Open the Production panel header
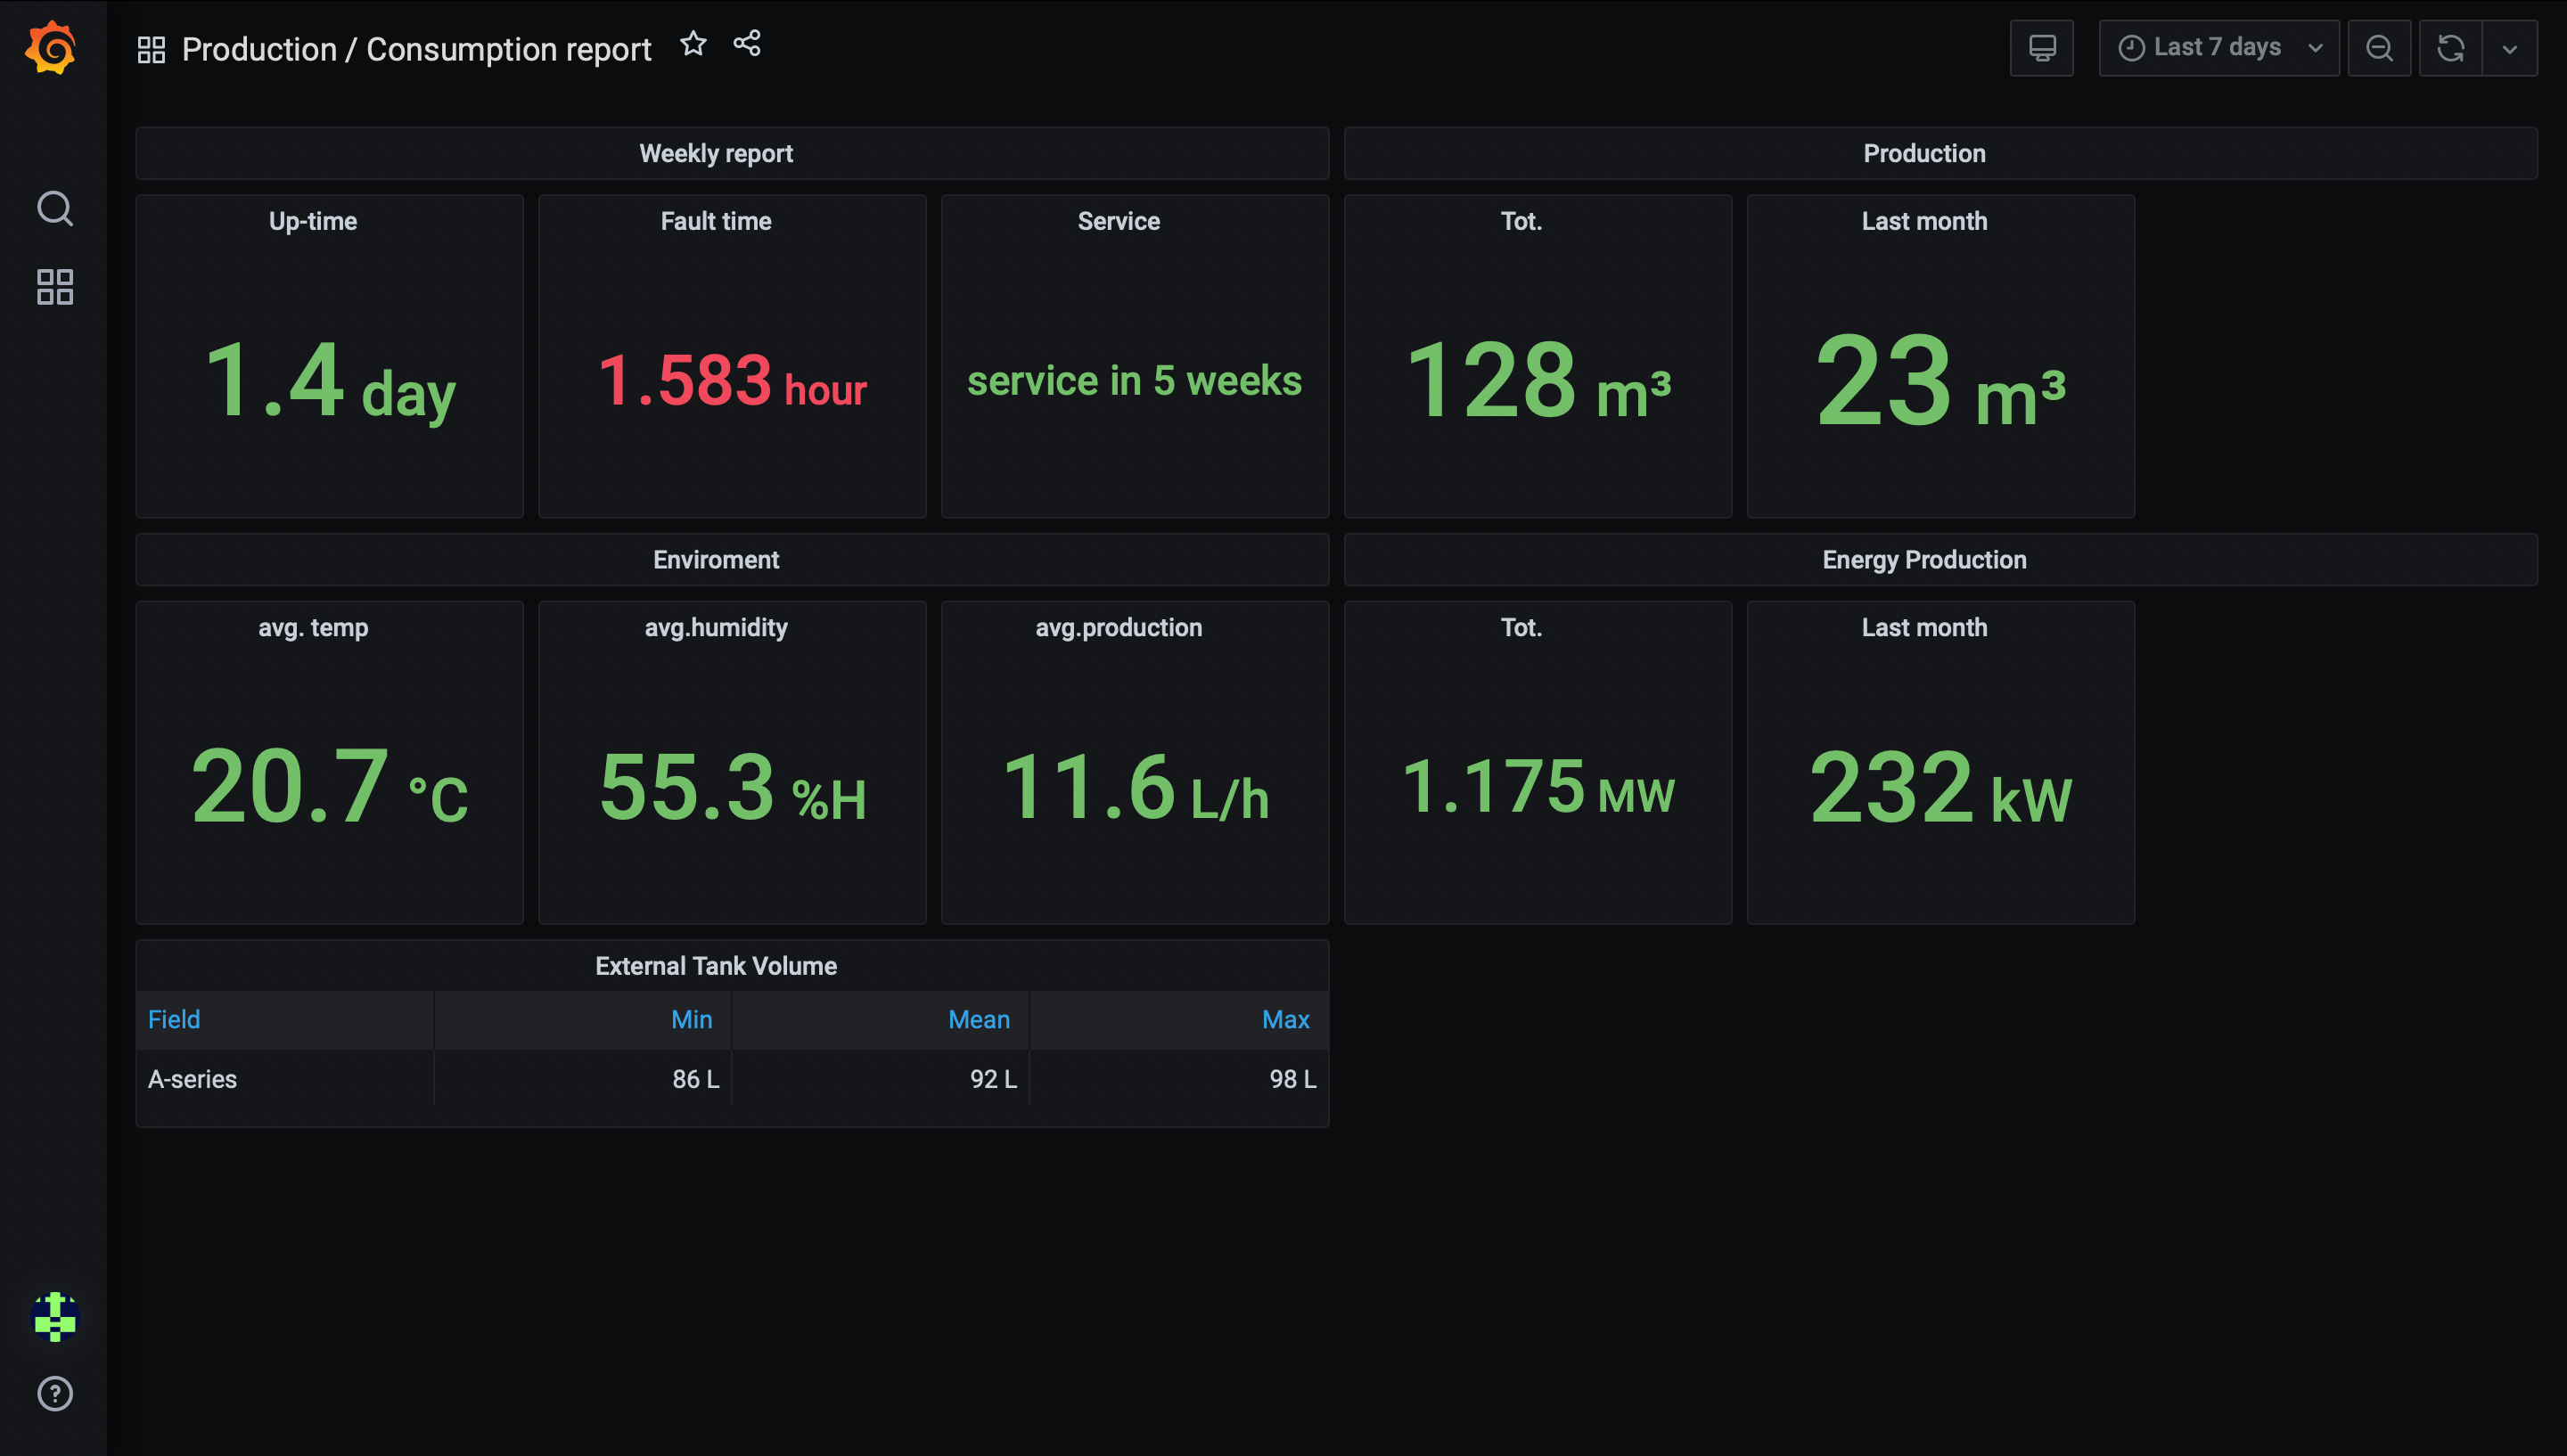Screen dimensions: 2567x1456 click(x=1924, y=153)
